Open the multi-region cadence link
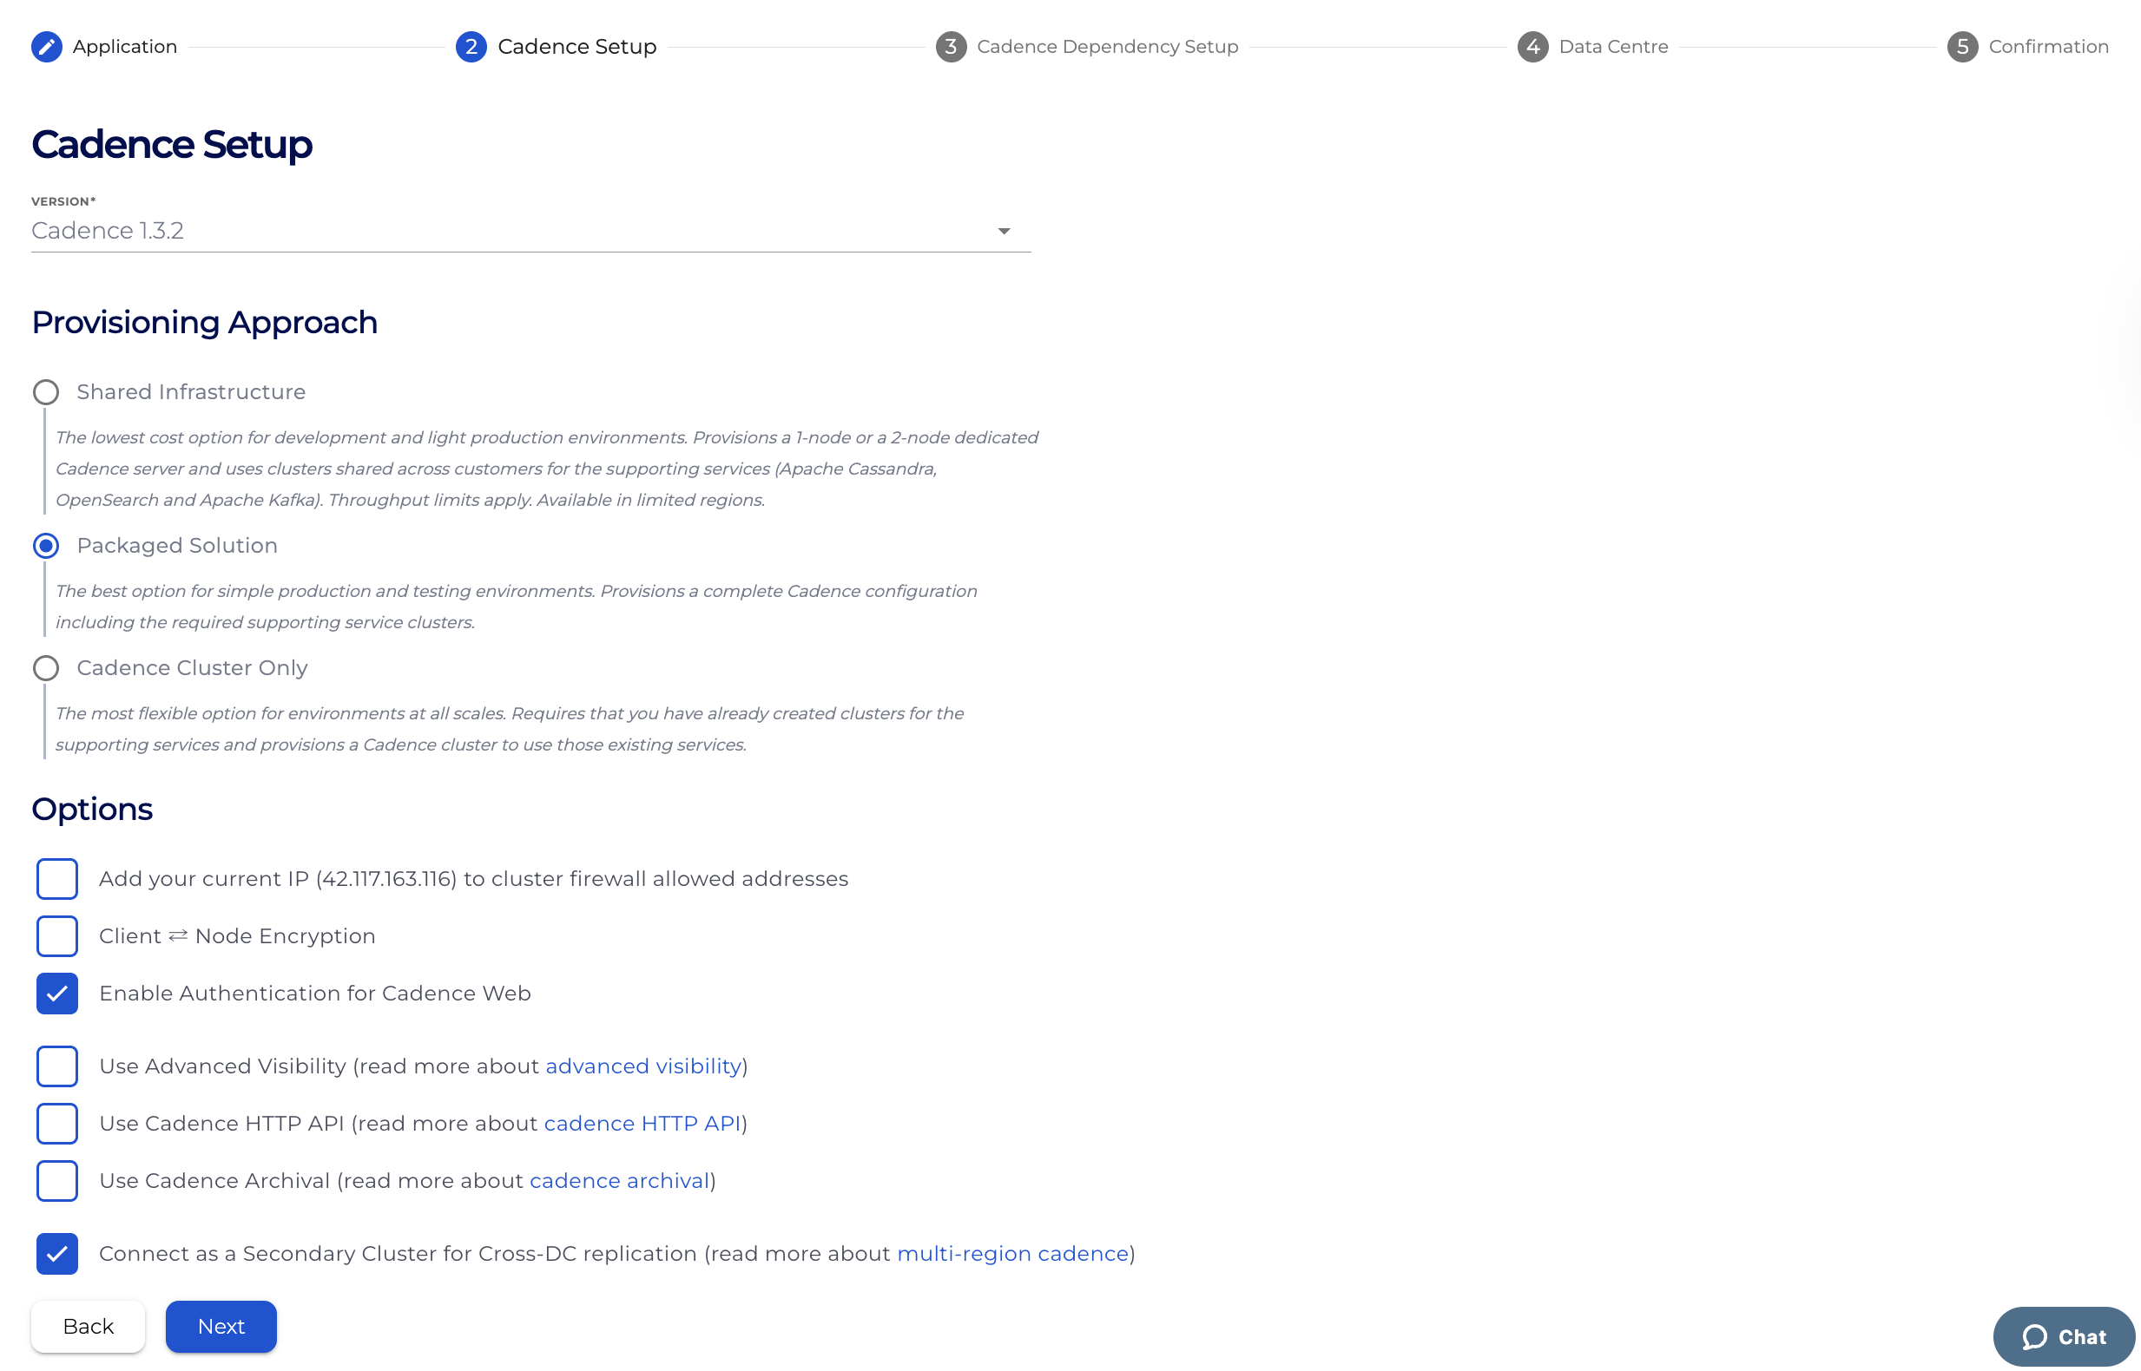The image size is (2141, 1371). [x=1012, y=1254]
